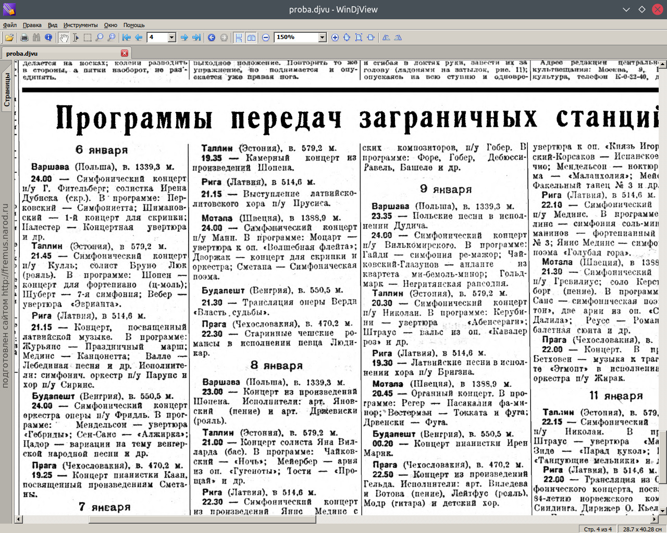667x533 pixels.
Task: Toggle continuous layout mode
Action: point(239,37)
